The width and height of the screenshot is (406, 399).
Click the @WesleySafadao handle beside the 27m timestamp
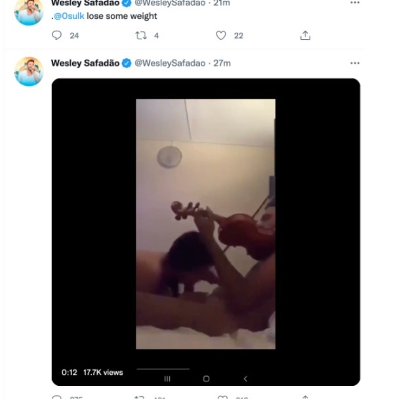170,63
